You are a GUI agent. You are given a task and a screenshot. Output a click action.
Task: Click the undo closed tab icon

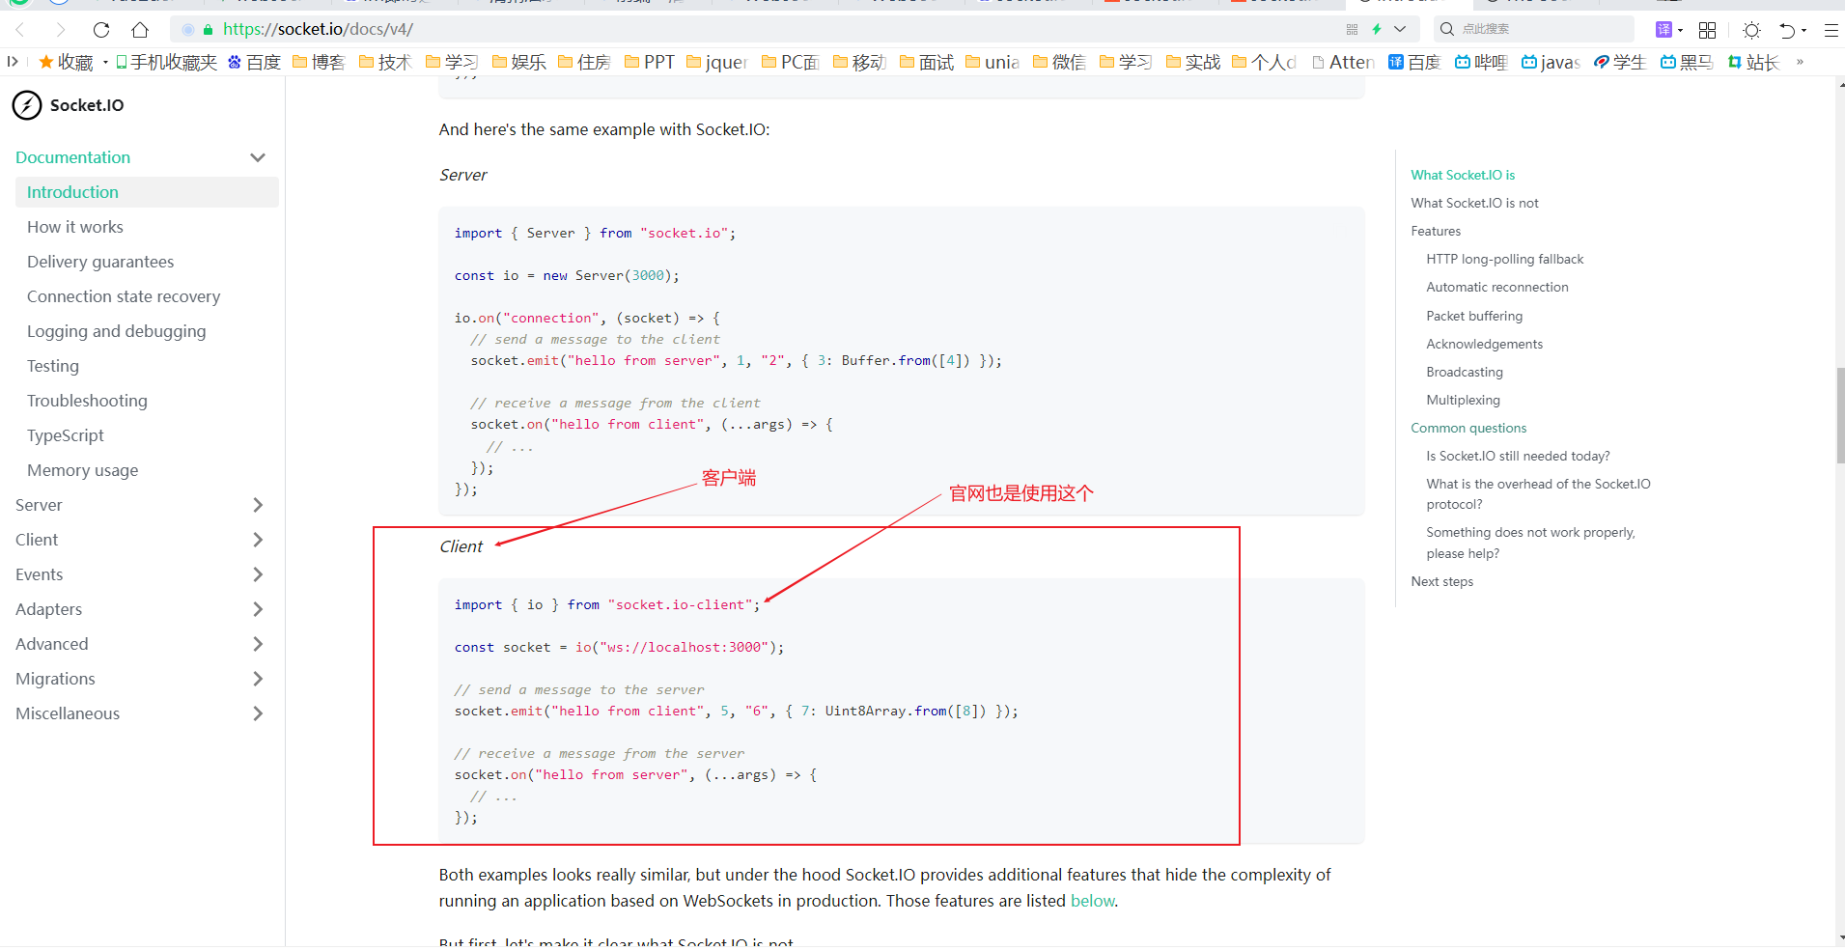(x=1787, y=30)
